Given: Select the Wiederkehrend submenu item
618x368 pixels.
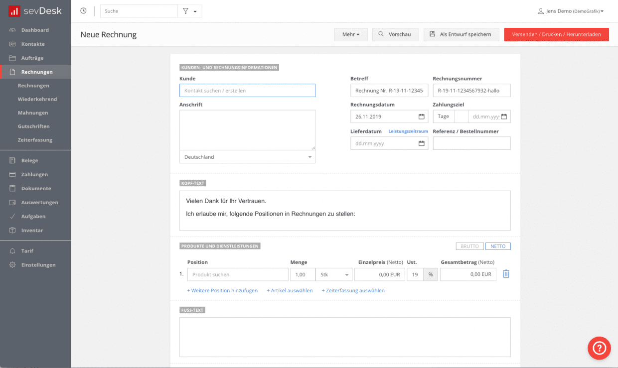Looking at the screenshot, I should coord(37,99).
